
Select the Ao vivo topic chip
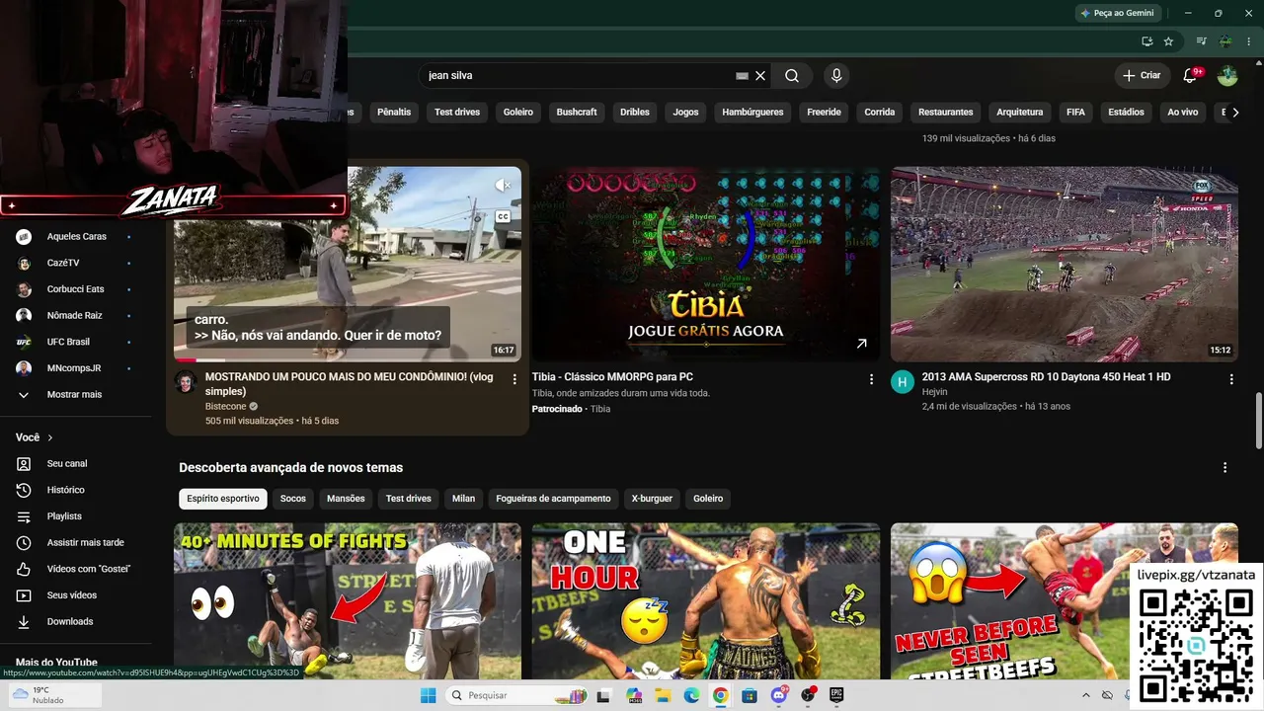[1183, 113]
